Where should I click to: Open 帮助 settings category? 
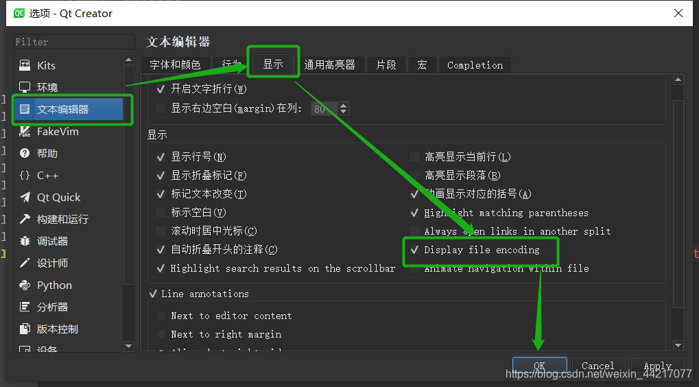tap(68, 154)
